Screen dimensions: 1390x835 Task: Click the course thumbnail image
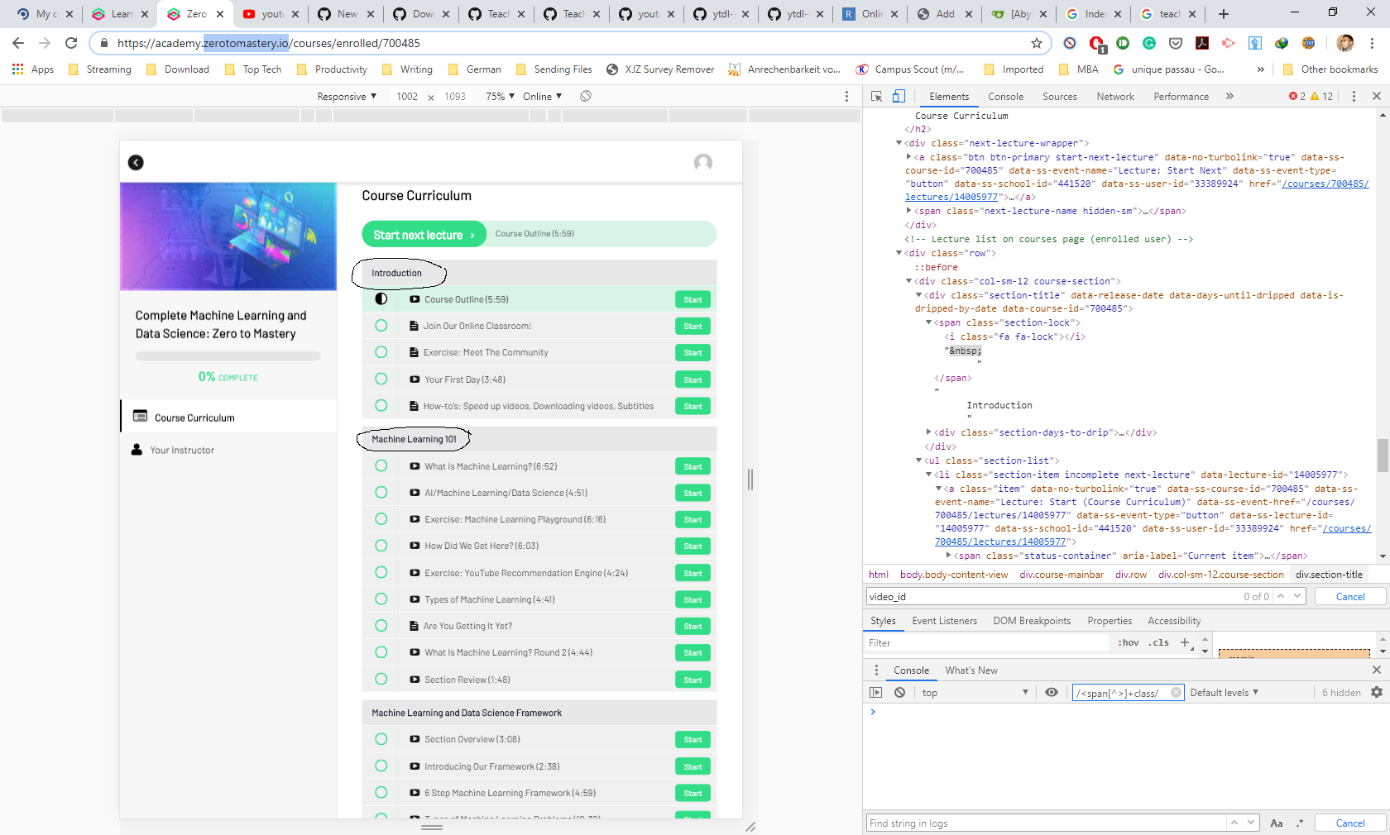228,236
